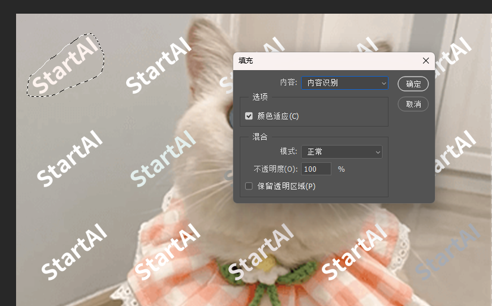Click the percent sign beside opacity
The height and width of the screenshot is (306, 492).
coord(341,169)
